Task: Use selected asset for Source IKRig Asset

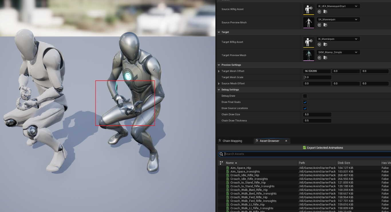Action: point(319,12)
